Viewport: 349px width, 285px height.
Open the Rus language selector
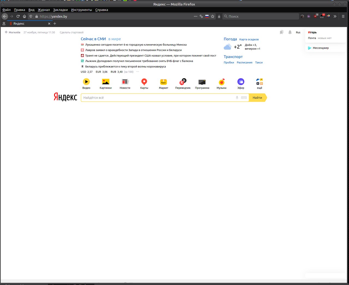(298, 32)
